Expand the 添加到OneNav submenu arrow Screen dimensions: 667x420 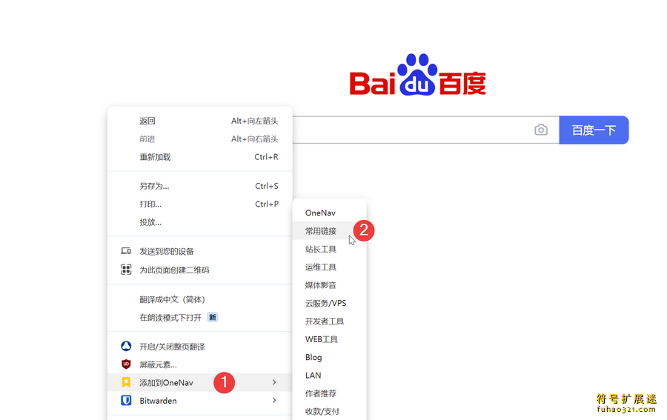tap(274, 382)
